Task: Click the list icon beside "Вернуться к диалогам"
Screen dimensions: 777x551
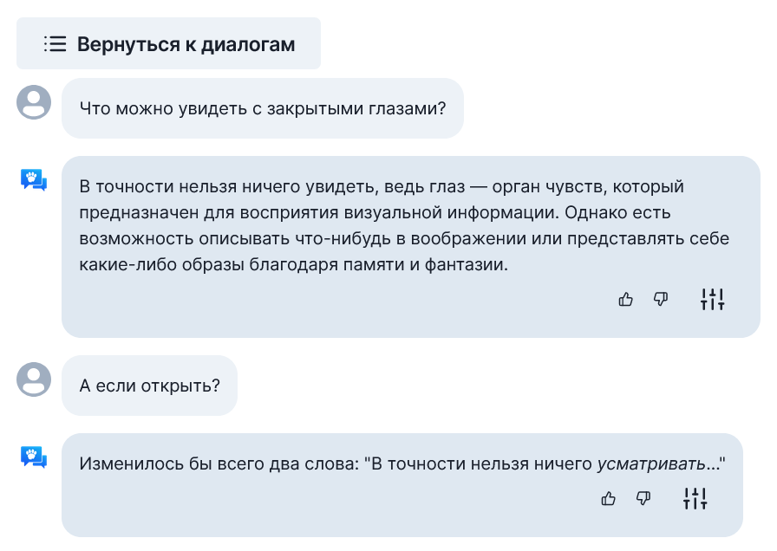Action: (54, 43)
